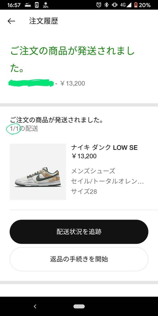Tap the download notification icon in status bar
Viewport: 158px width, 316px height.
(x=37, y=5)
